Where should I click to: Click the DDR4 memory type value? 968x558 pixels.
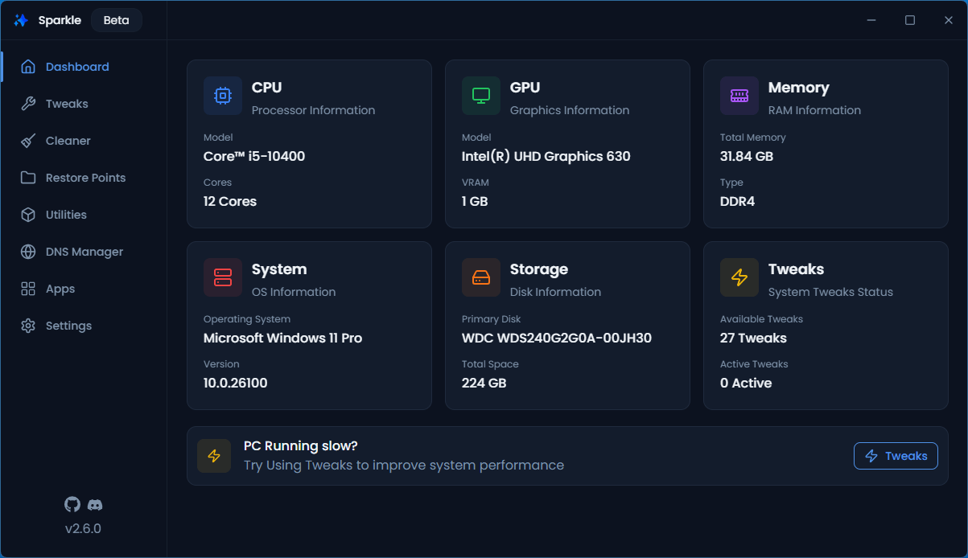[738, 201]
